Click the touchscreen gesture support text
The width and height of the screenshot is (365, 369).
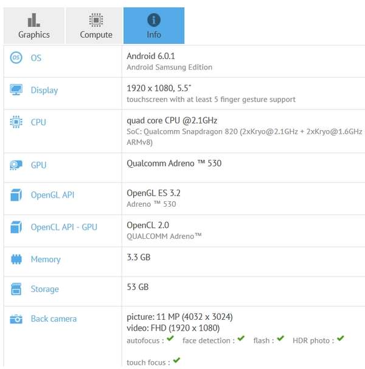pos(211,100)
